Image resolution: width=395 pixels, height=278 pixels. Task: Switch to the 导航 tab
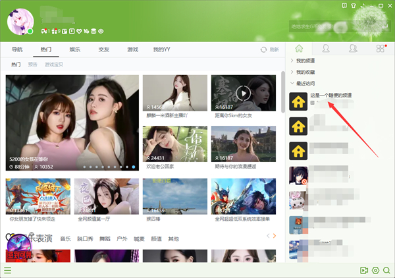tap(17, 49)
